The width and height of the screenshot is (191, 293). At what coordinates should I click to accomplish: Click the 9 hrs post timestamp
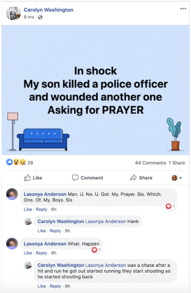(x=29, y=17)
